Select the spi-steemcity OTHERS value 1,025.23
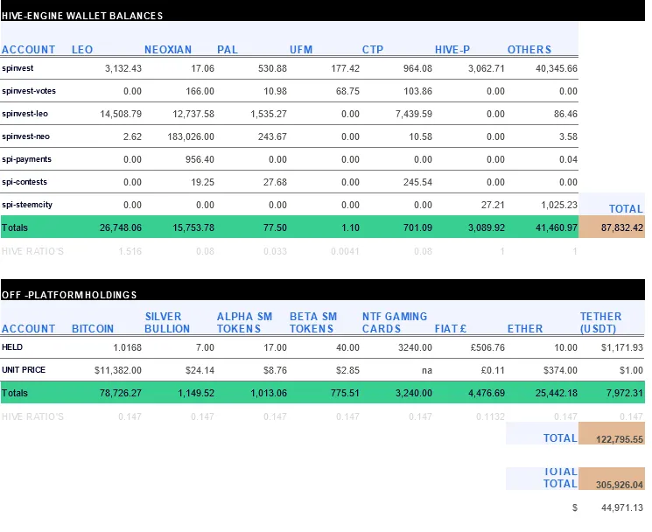This screenshot has height=532, width=652. click(x=559, y=205)
